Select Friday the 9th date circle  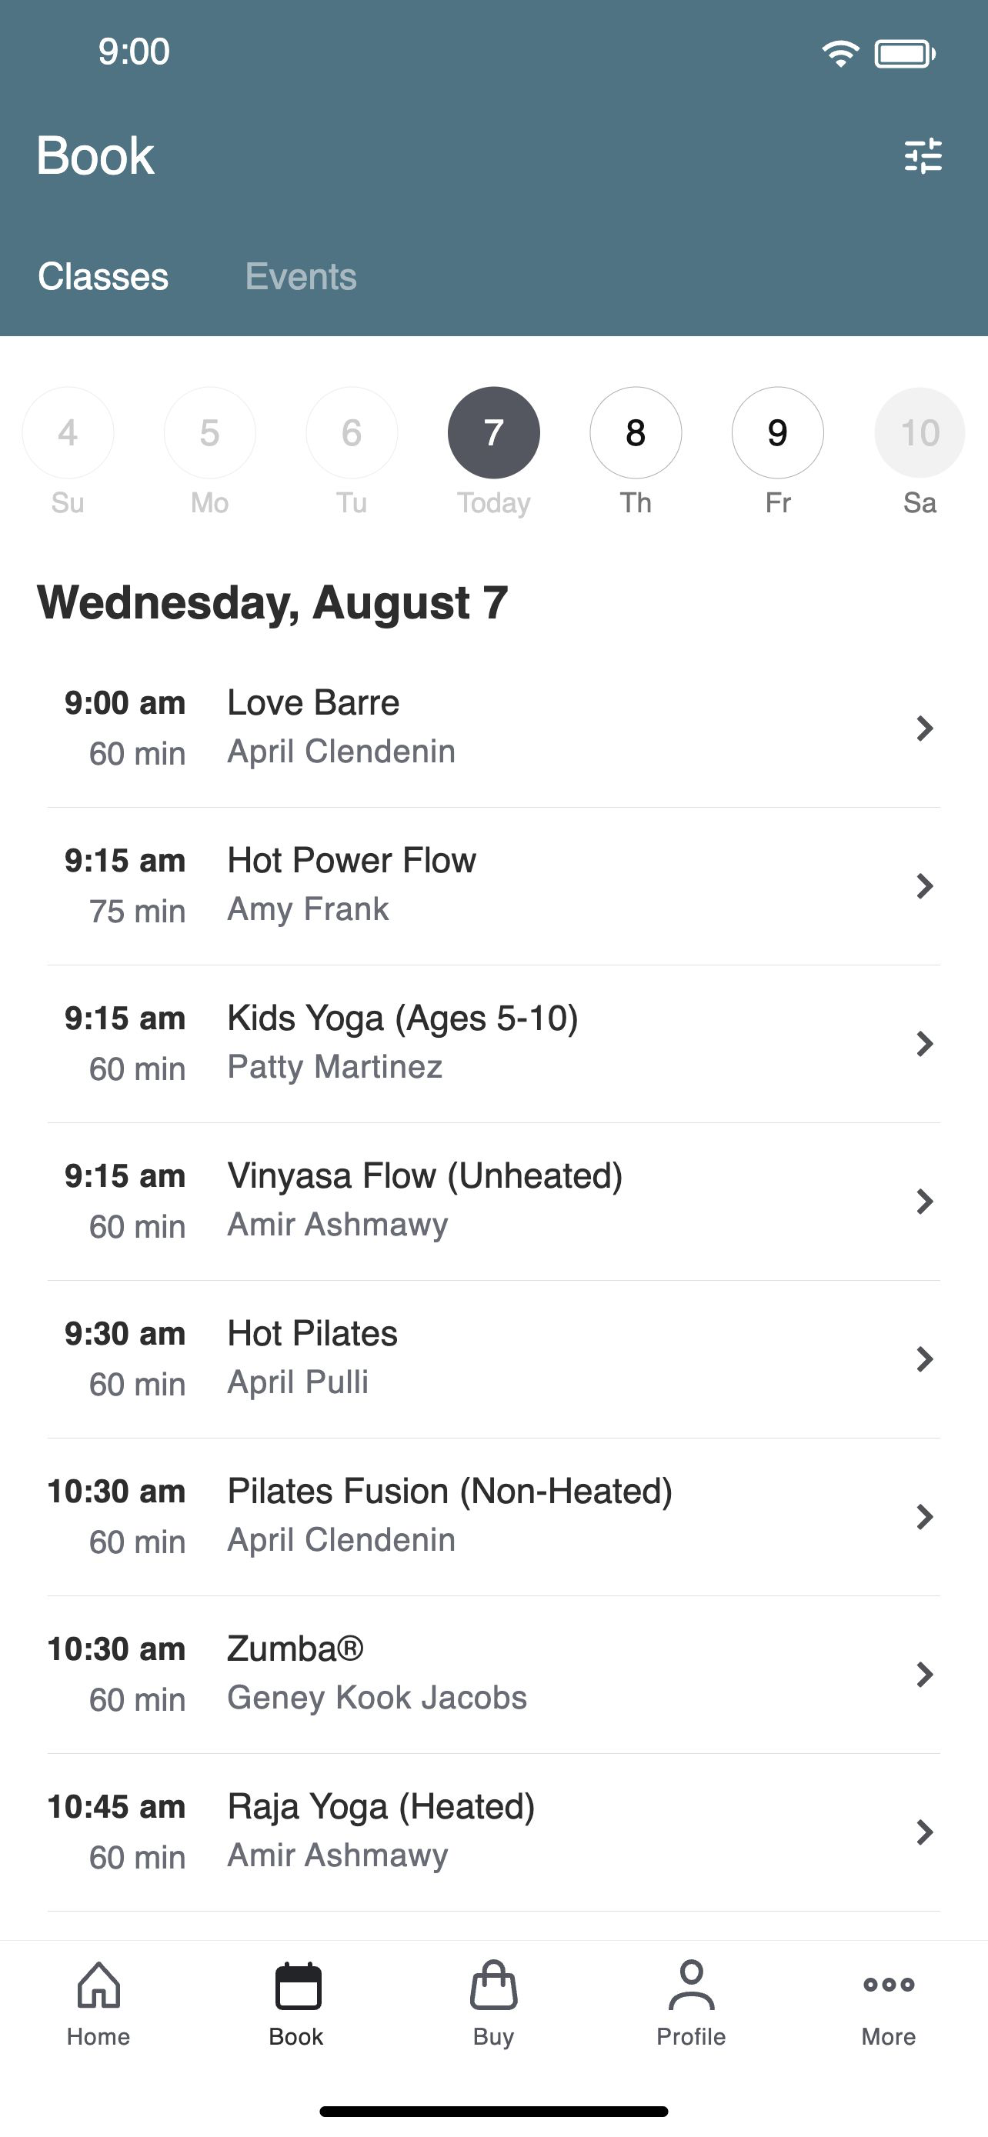pos(777,432)
